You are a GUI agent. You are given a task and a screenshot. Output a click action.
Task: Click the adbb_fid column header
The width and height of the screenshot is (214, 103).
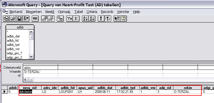tap(68, 88)
